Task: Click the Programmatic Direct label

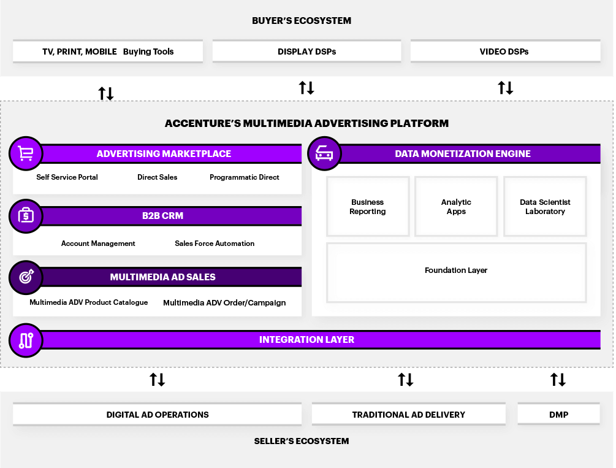Action: pyautogui.click(x=244, y=177)
